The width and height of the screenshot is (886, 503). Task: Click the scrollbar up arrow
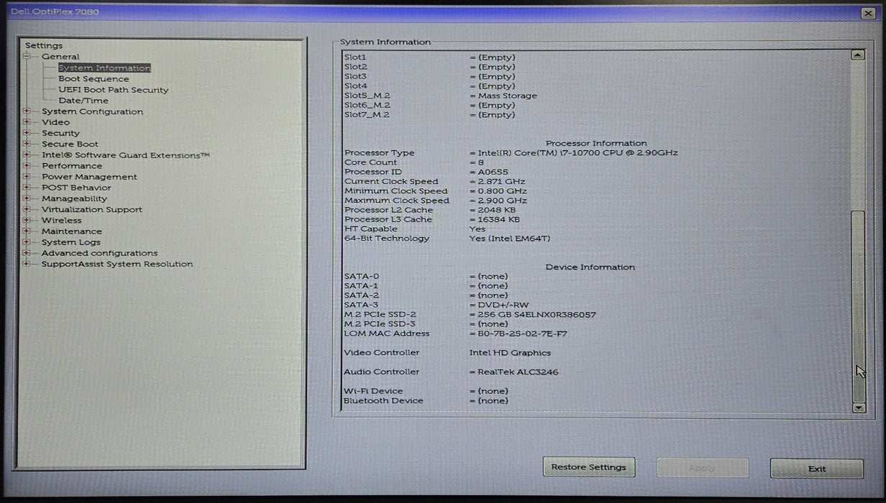(857, 55)
